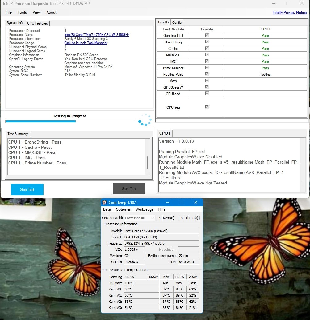This screenshot has height=320, width=310.
Task: Click the Kern #0 temperature value
Action: pyautogui.click(x=141, y=289)
